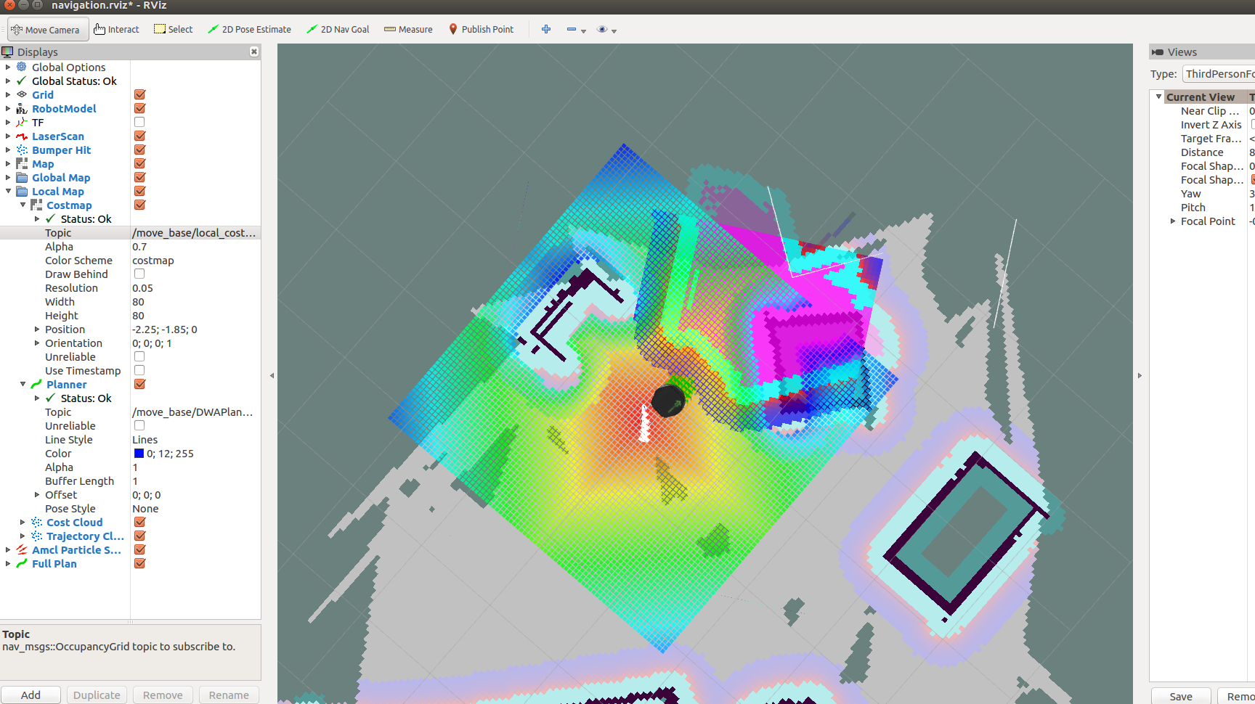This screenshot has height=704, width=1255.
Task: Click the Displays panel icon
Action: [7, 52]
